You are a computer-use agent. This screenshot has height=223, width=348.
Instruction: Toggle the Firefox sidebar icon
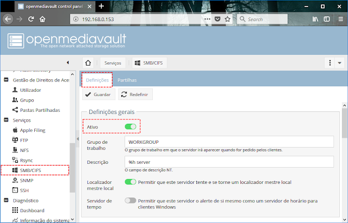click(327, 19)
